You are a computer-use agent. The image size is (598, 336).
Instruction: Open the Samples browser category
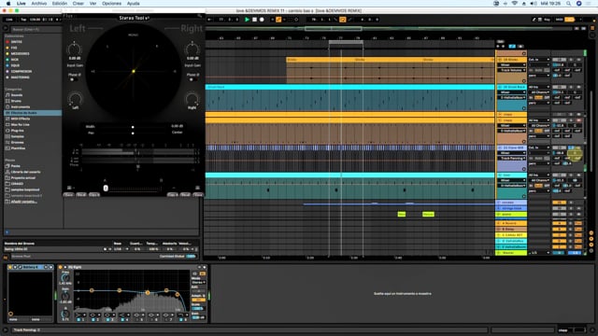(18, 136)
